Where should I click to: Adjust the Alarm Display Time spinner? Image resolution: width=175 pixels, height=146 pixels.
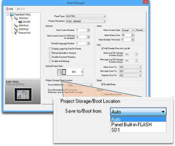[x=133, y=40]
